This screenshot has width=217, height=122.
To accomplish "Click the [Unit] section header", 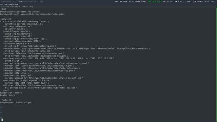I will coord(4,9).
